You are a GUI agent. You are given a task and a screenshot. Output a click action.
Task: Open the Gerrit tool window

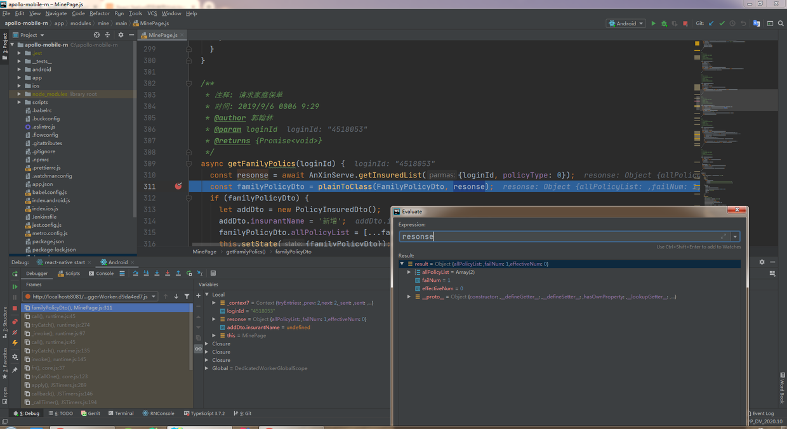[x=90, y=413]
